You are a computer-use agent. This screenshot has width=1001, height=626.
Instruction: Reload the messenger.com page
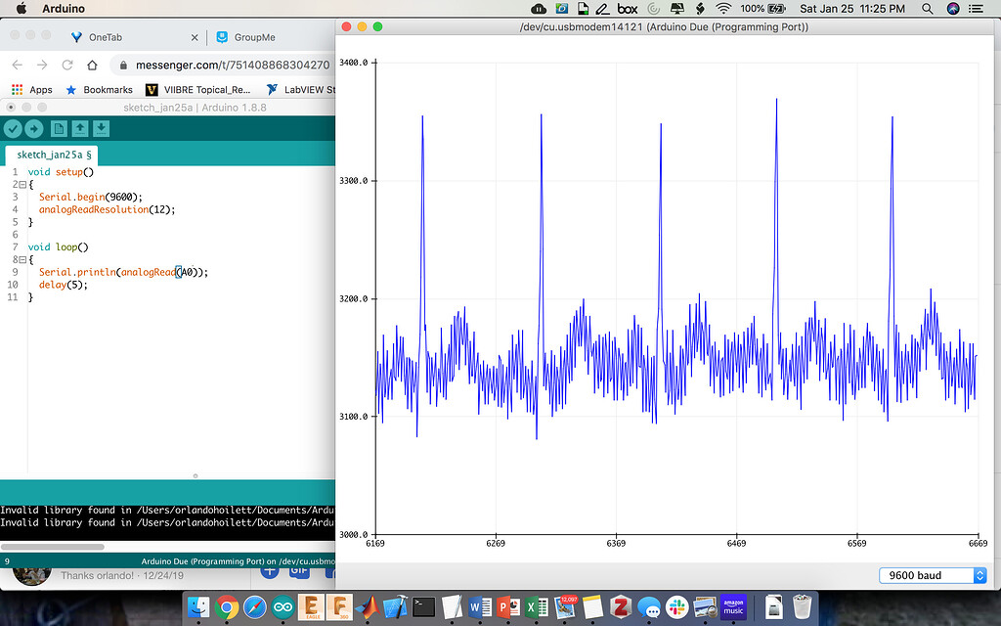(x=66, y=65)
